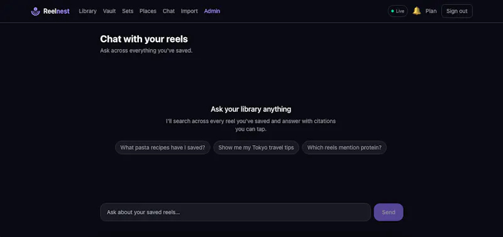Focus the Ask about saved reels field
This screenshot has height=237, width=503.
[235, 212]
